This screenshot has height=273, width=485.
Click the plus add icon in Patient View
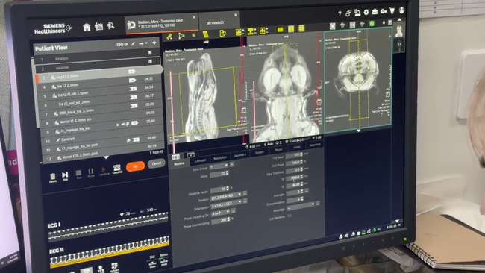coord(154,43)
